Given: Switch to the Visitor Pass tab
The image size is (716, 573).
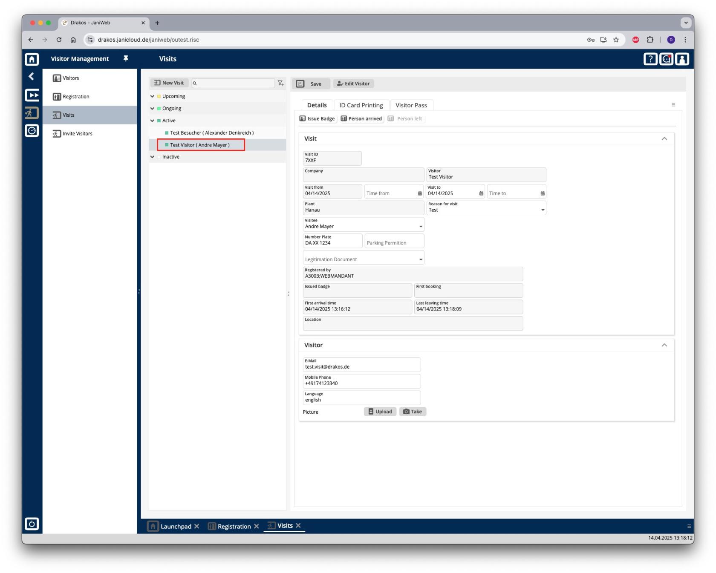Looking at the screenshot, I should click(411, 105).
